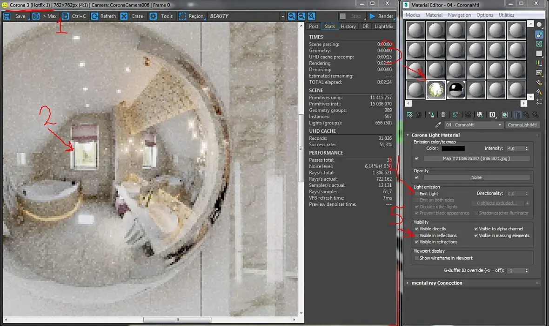Switch to the LightMix tab
549x326 pixels.
(x=383, y=26)
